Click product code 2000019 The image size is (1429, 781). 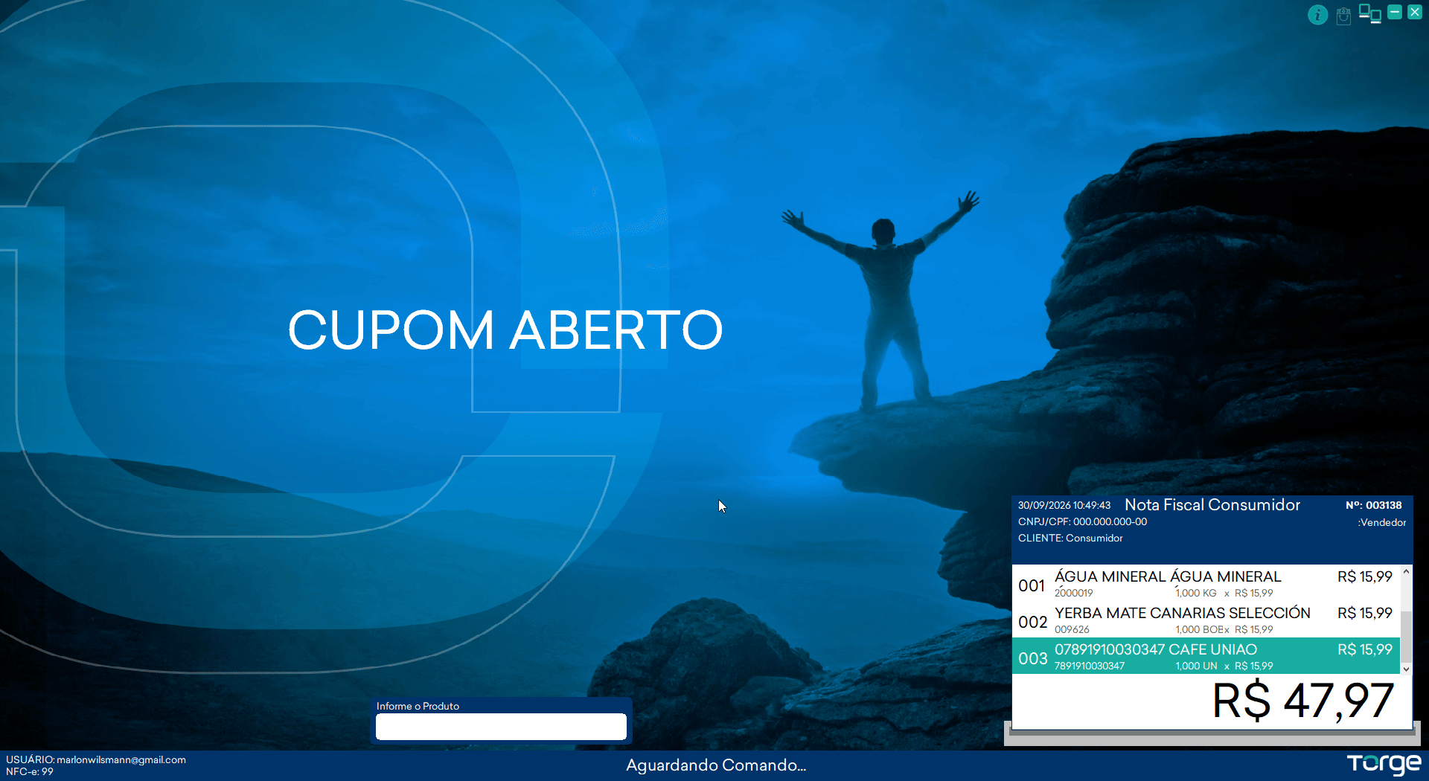(x=1074, y=593)
